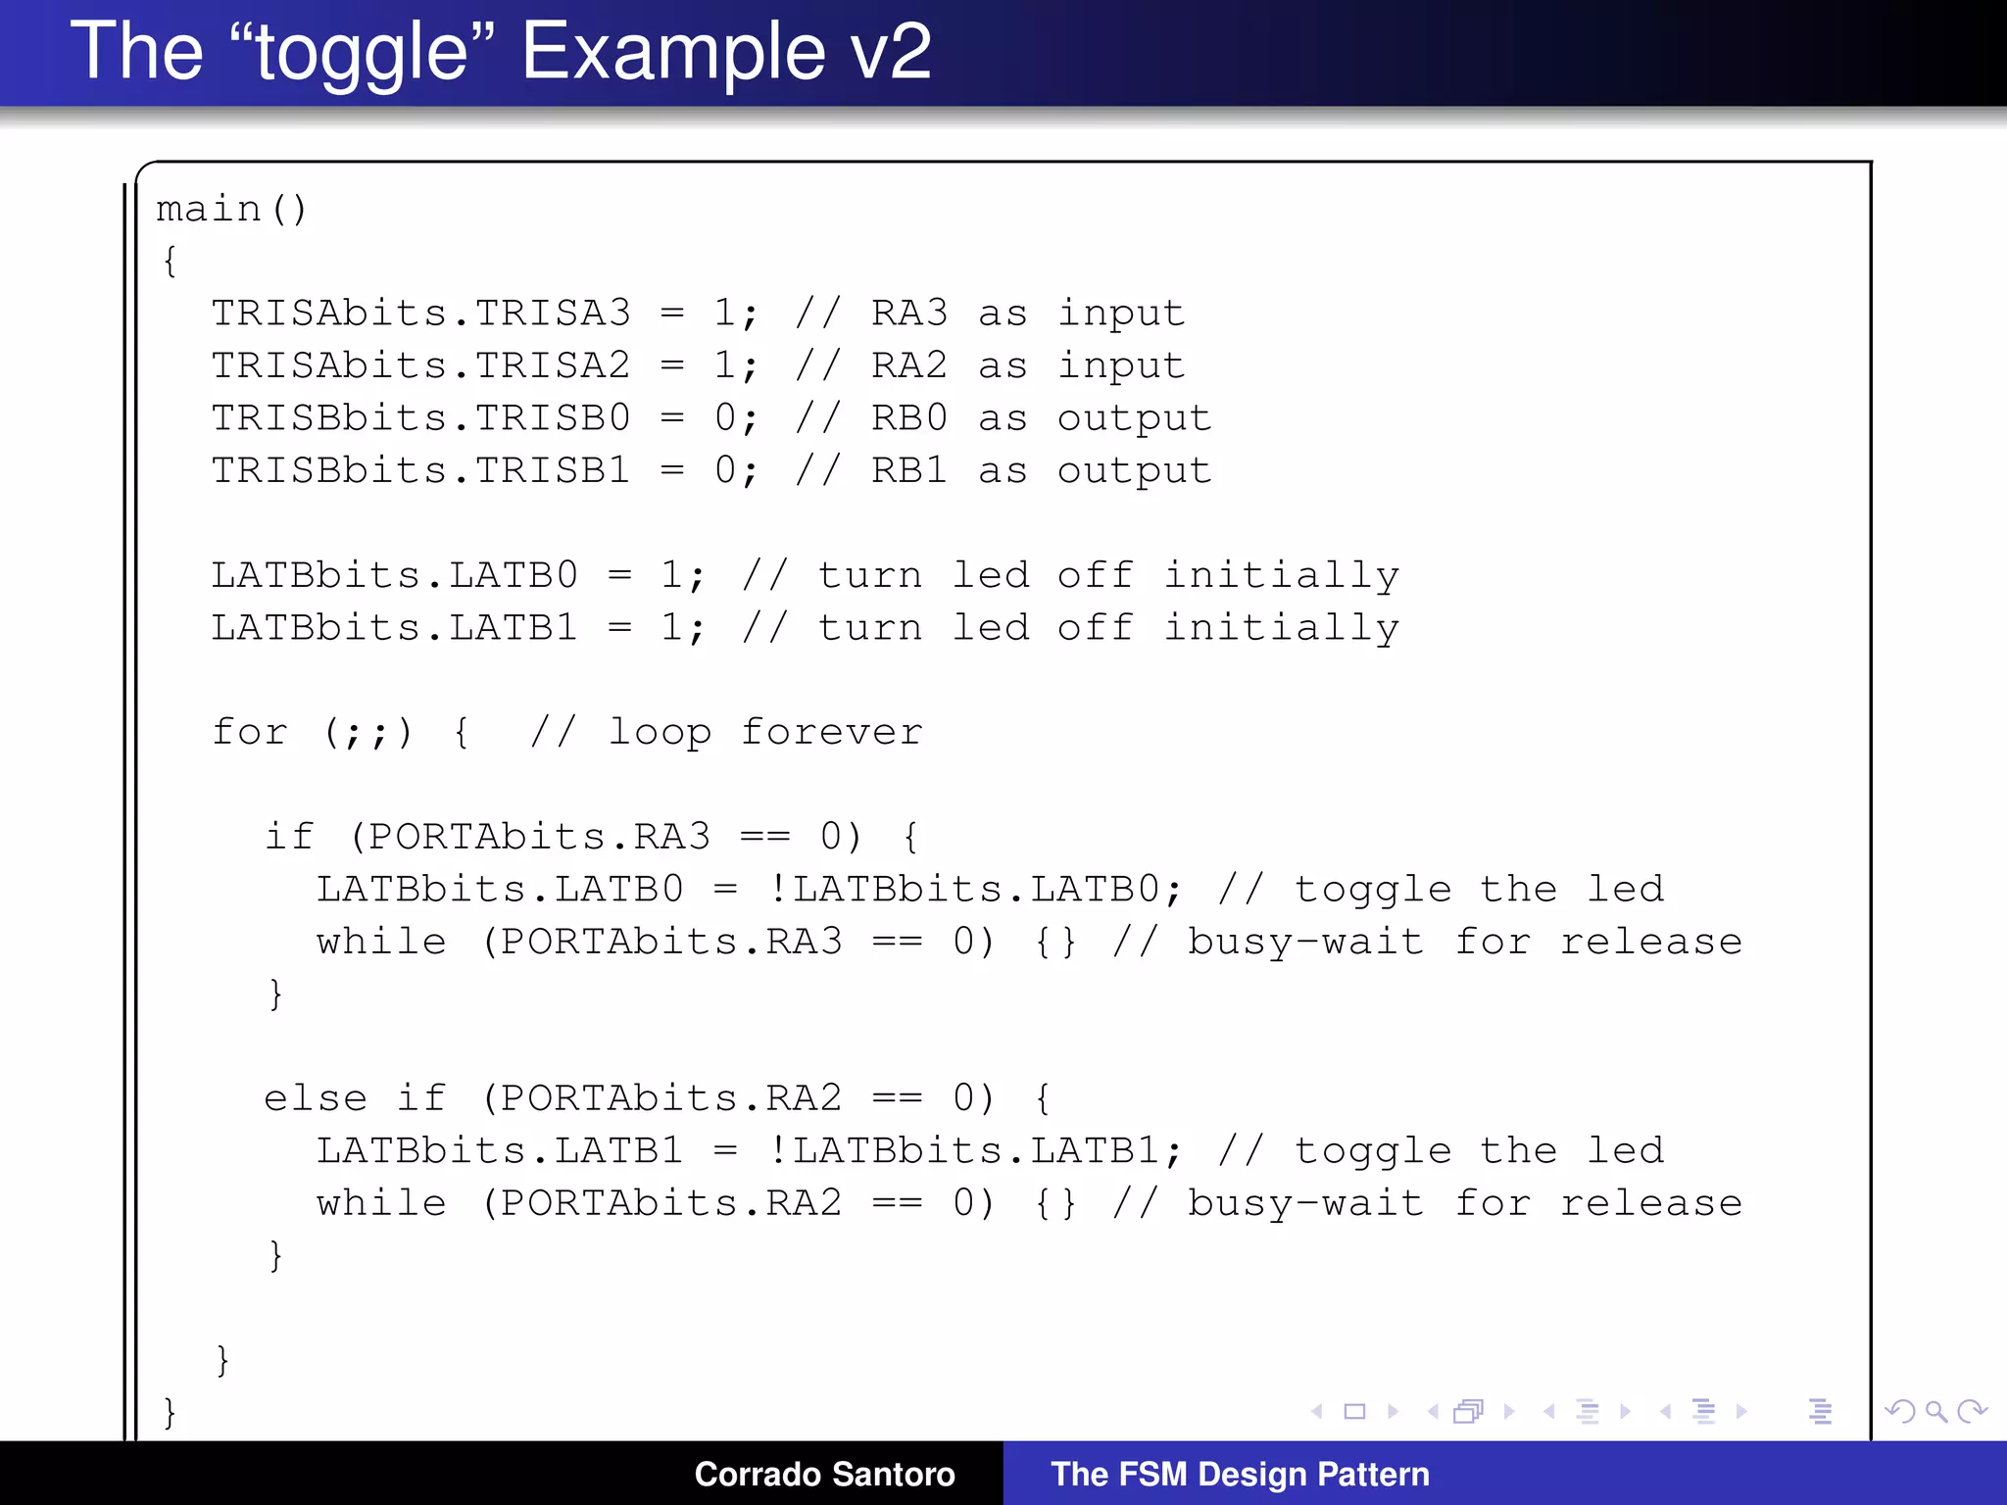
Task: Click the LATBbits.LATB1 = 1 initialization line
Action: (806, 627)
